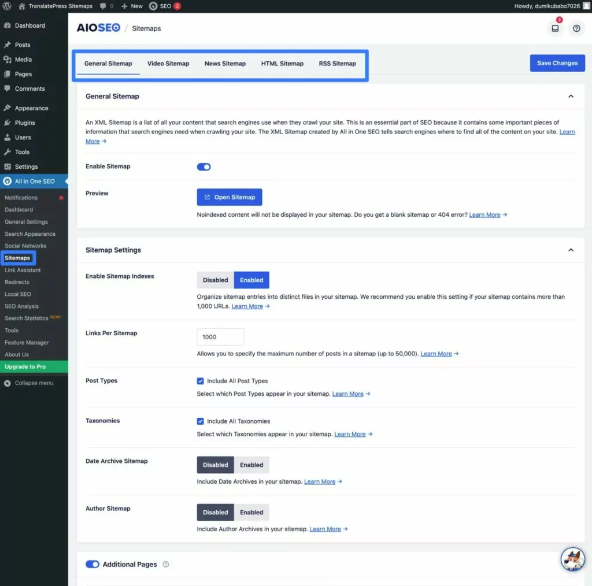Image resolution: width=592 pixels, height=586 pixels.
Task: Open the SEO Analysis submenu item
Action: (x=21, y=306)
